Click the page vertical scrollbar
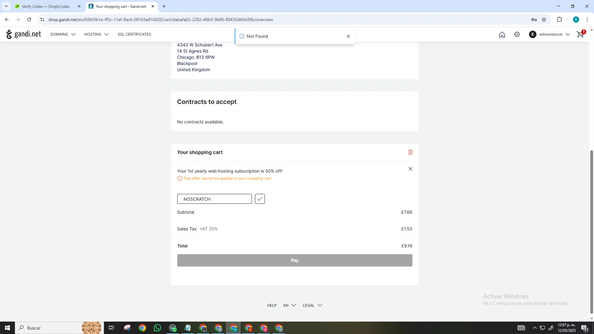 tap(592, 232)
